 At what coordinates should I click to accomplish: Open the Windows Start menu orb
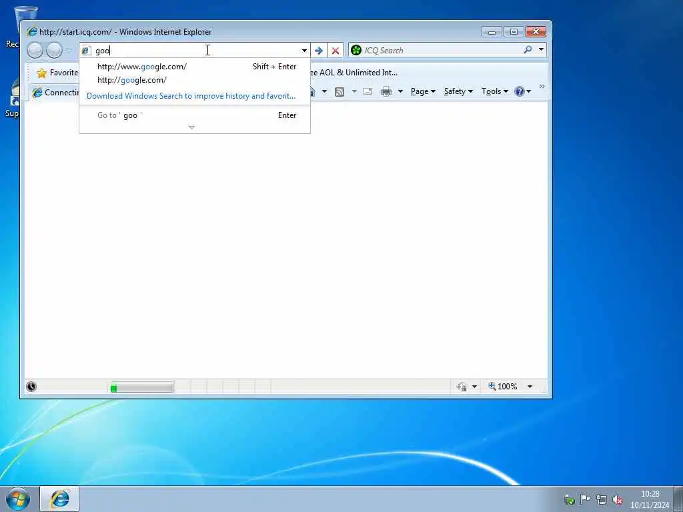click(x=18, y=499)
